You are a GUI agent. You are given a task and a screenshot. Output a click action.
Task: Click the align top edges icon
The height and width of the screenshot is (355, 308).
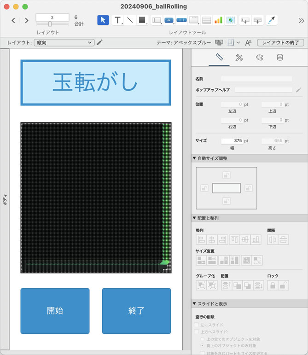(x=234, y=239)
